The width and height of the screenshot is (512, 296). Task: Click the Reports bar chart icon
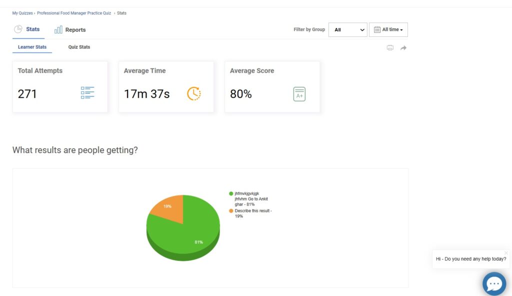(x=58, y=29)
